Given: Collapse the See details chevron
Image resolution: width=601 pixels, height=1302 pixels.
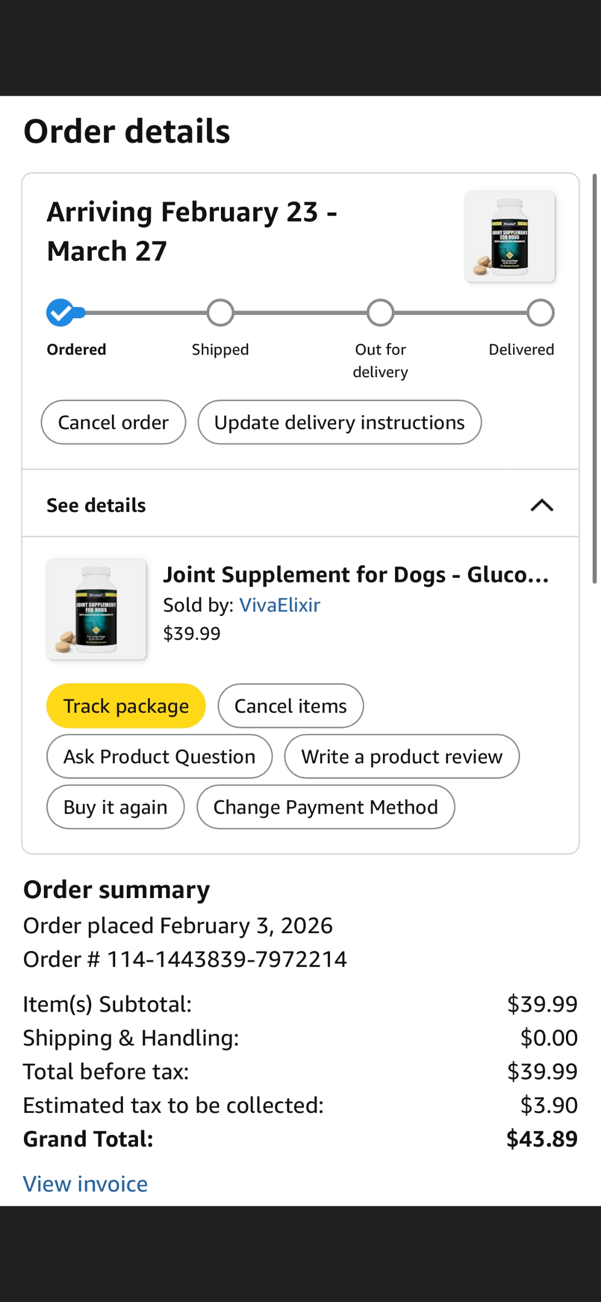Looking at the screenshot, I should (x=541, y=505).
